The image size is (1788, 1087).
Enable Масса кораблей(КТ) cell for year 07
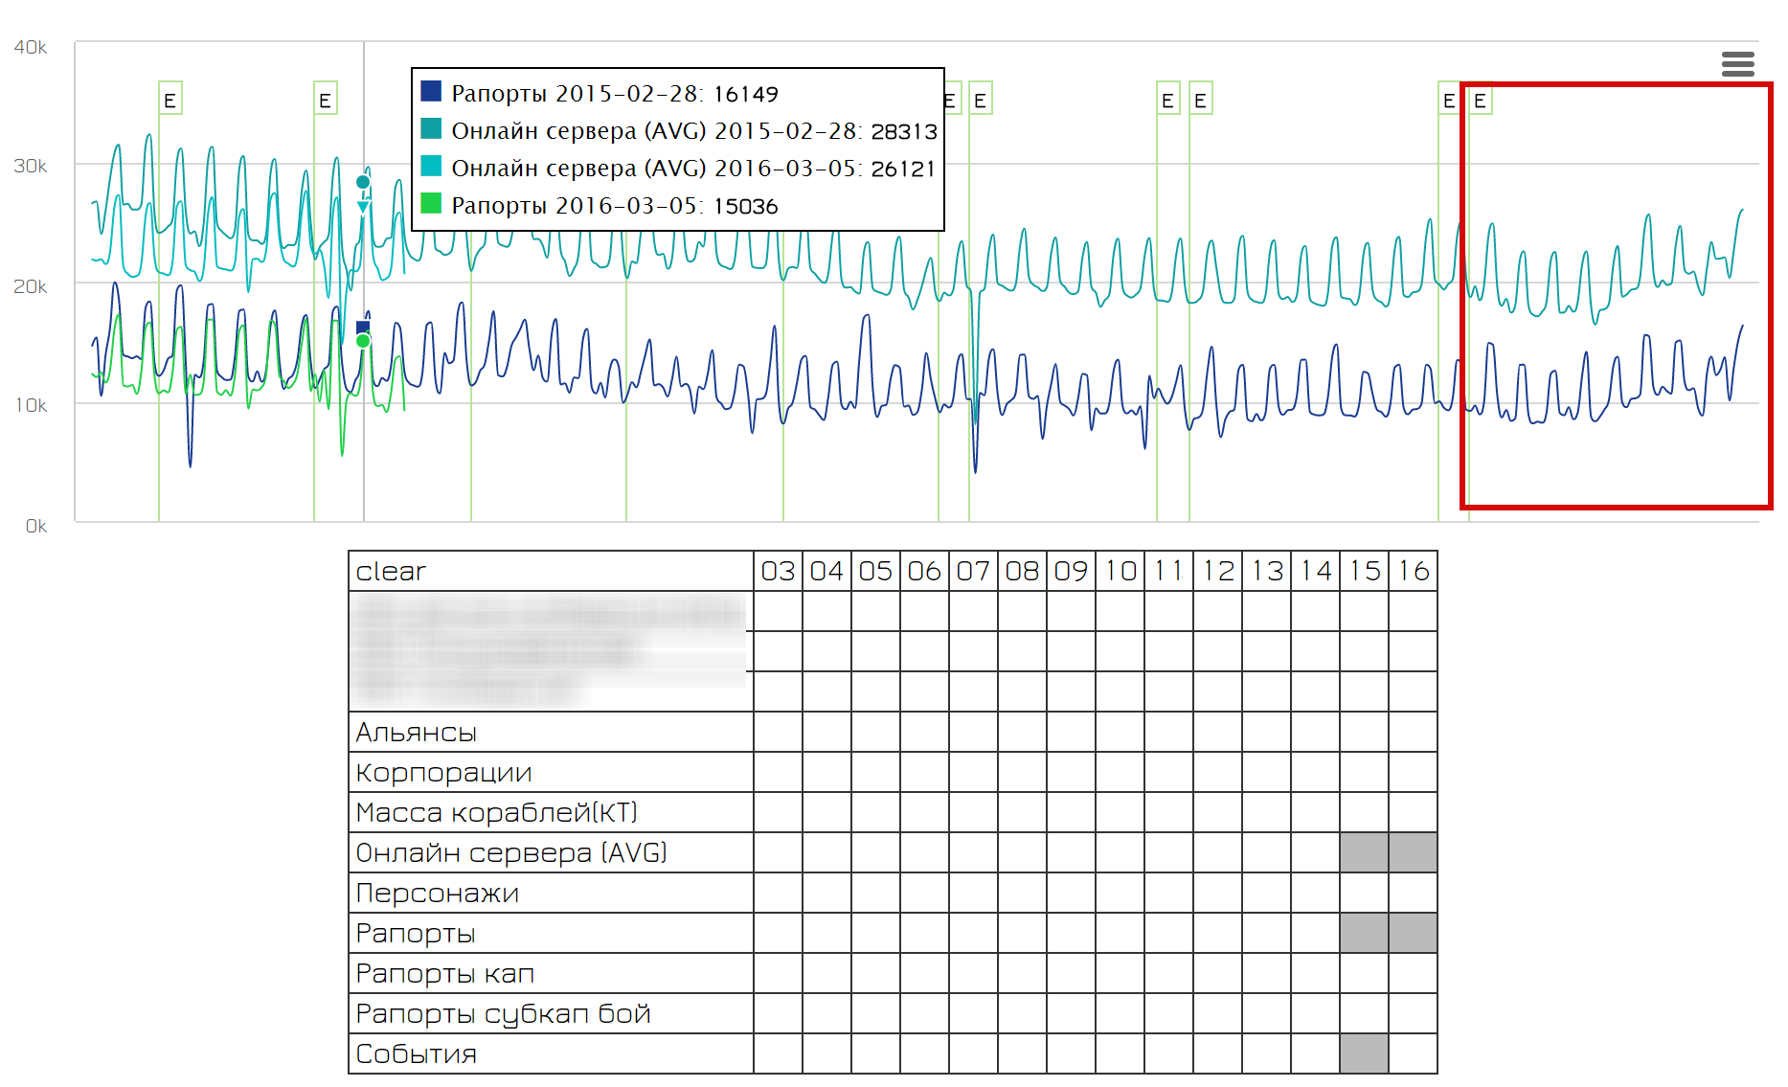(974, 812)
